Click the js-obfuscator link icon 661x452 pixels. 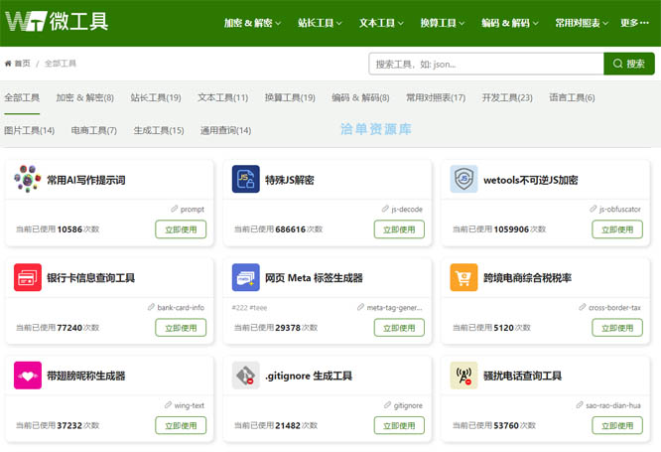594,209
